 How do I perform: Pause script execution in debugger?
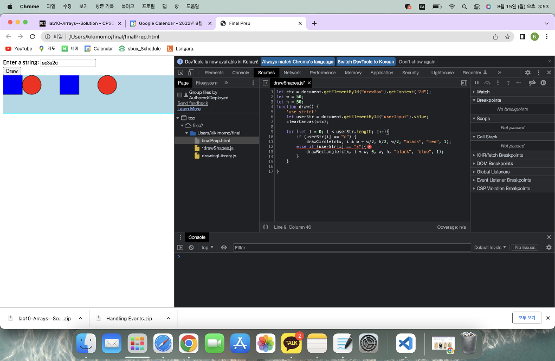477,83
